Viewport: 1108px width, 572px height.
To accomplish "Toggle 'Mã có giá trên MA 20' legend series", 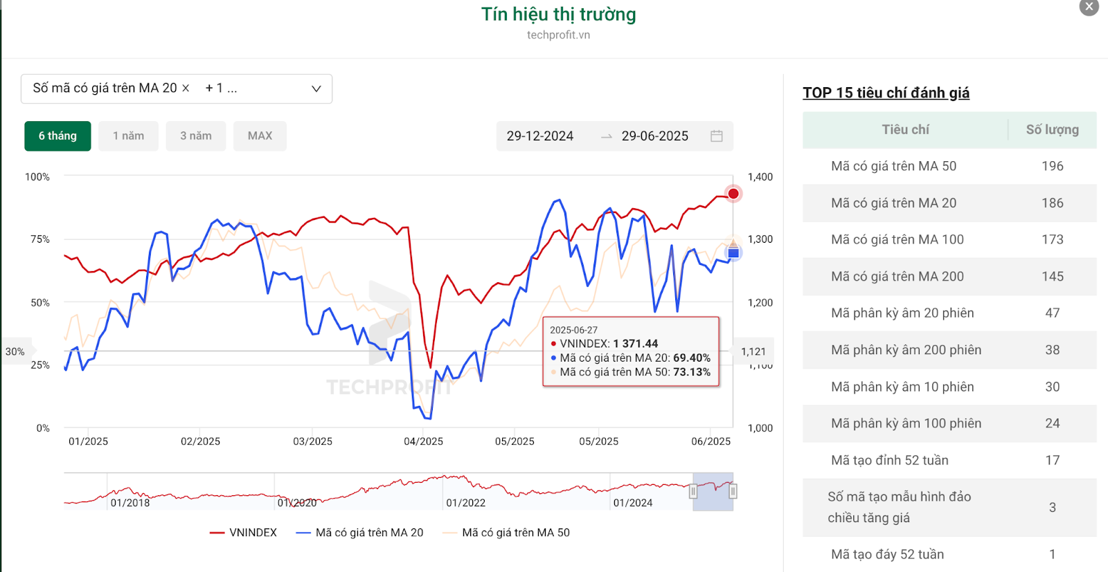I will pos(359,533).
